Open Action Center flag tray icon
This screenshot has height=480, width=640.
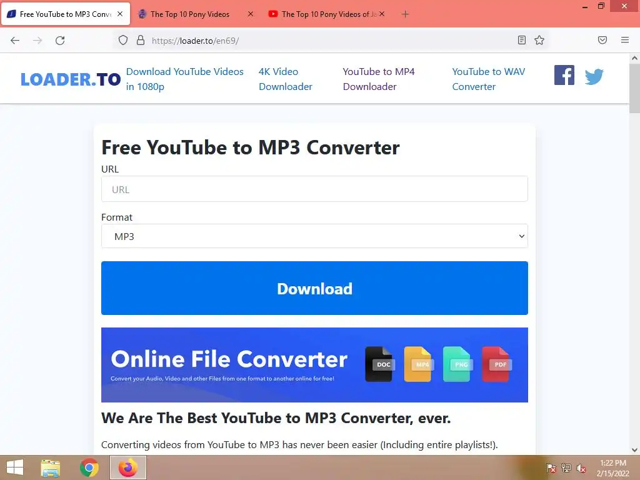tap(551, 468)
